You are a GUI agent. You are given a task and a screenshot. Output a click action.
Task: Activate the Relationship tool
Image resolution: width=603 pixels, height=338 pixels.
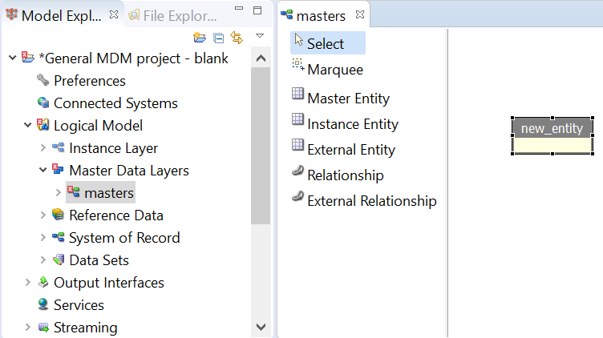click(x=345, y=175)
